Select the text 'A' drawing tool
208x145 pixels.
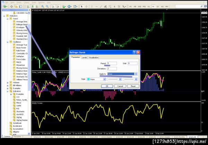(114, 7)
